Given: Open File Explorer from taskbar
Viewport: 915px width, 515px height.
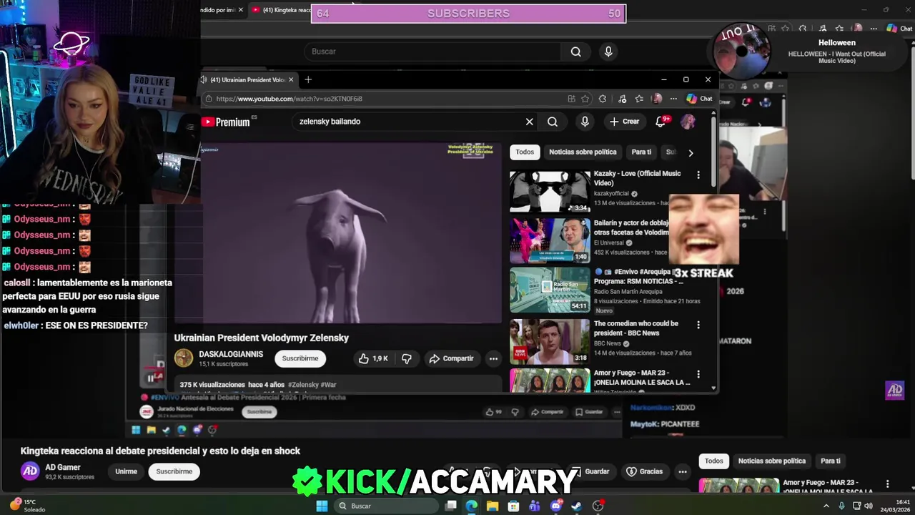Looking at the screenshot, I should tap(493, 506).
